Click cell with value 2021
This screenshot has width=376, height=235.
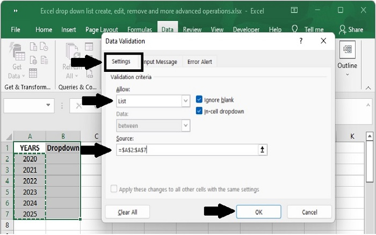point(30,170)
